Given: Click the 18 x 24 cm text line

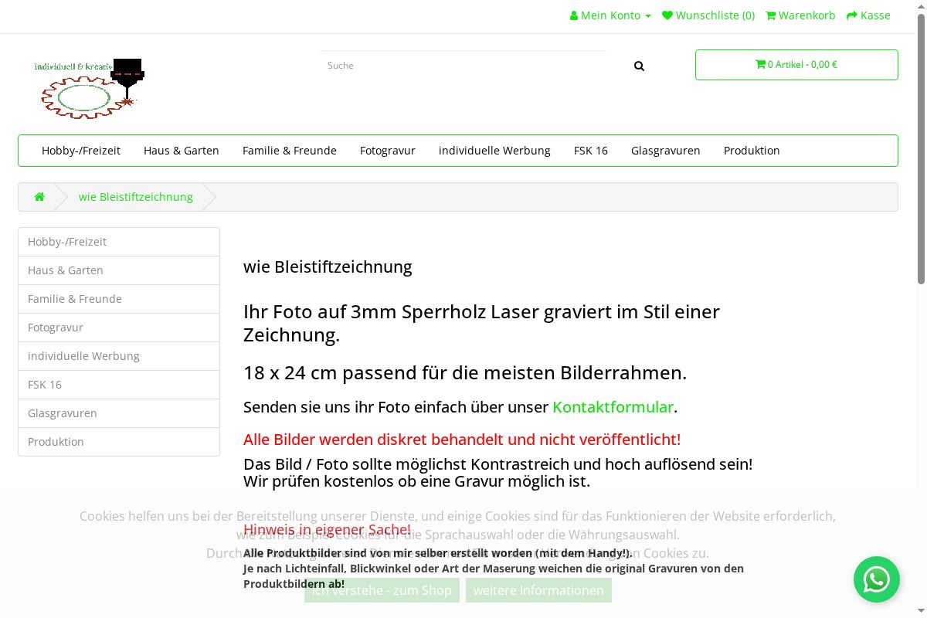Looking at the screenshot, I should pos(465,373).
